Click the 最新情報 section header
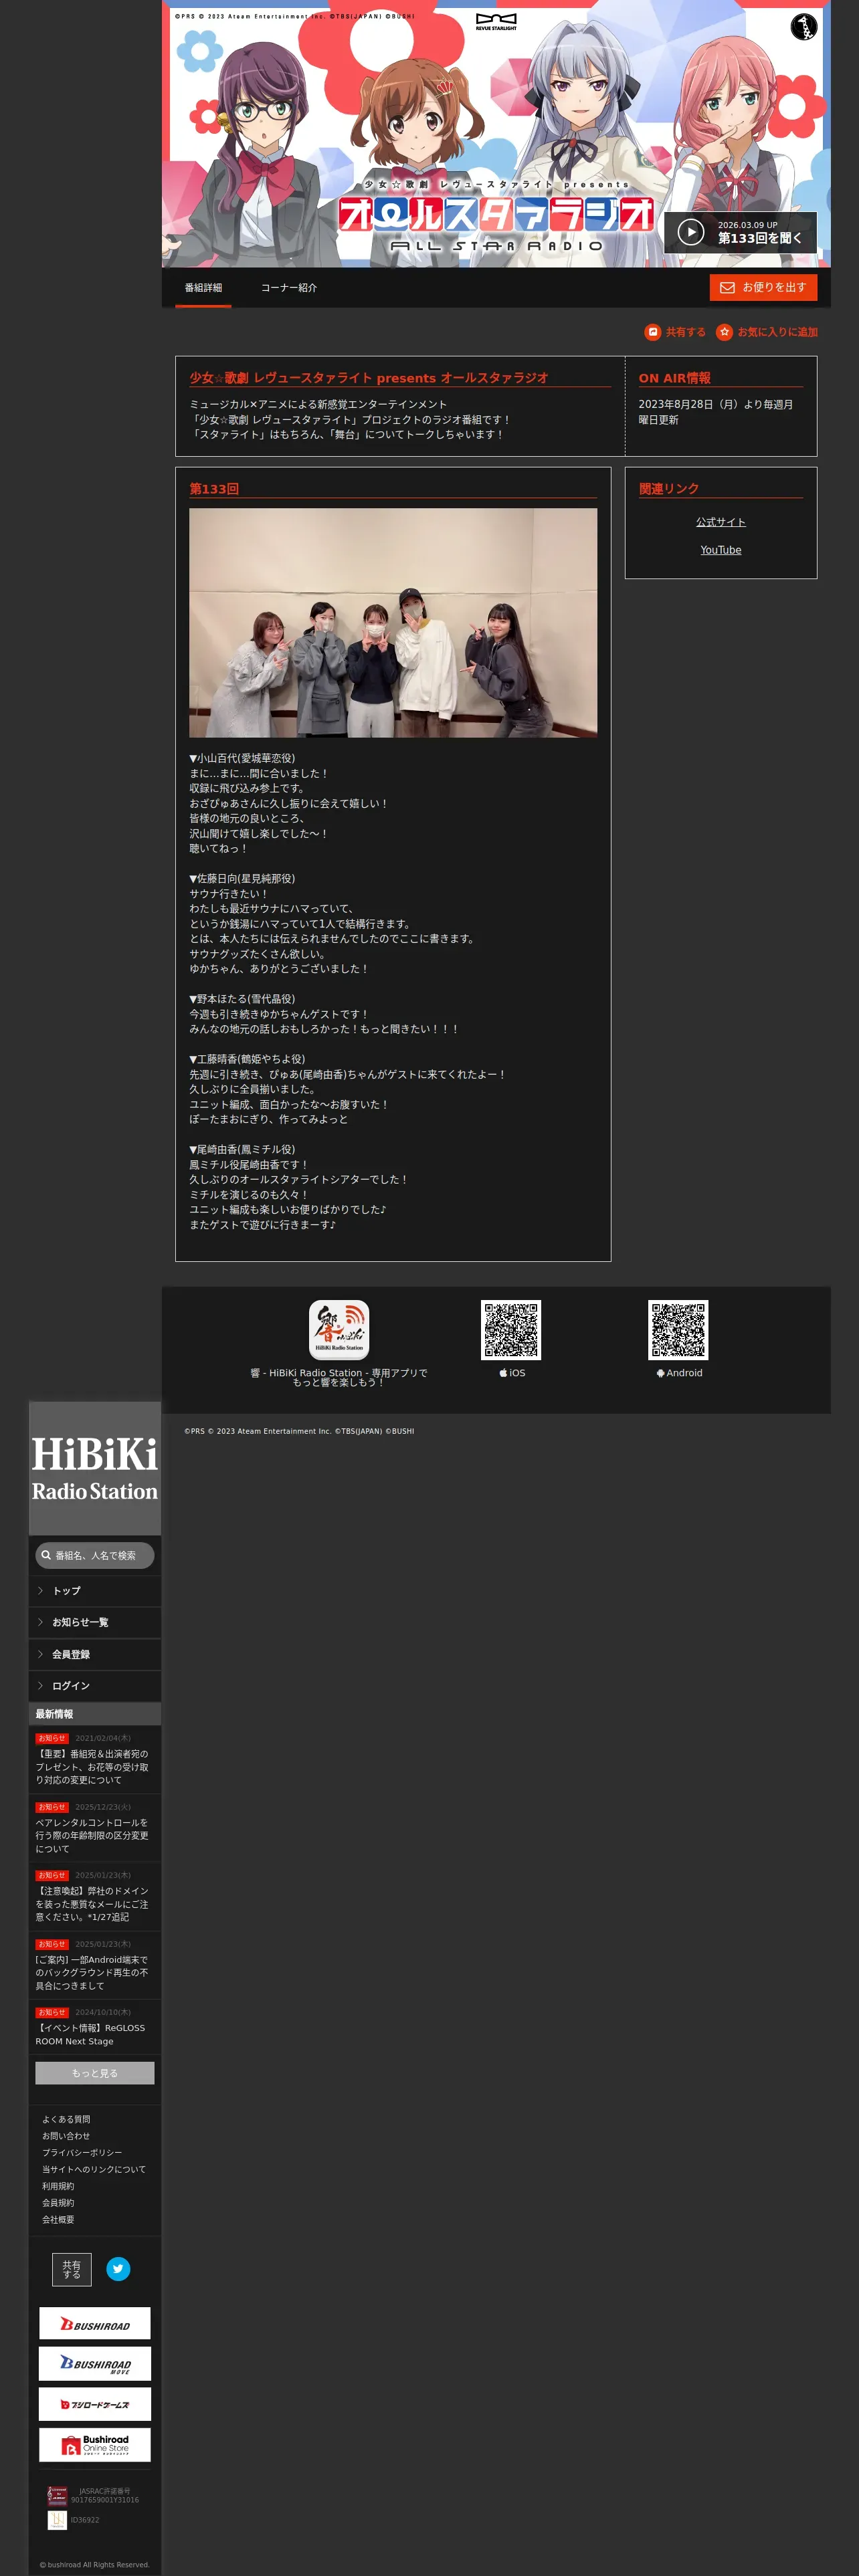Image resolution: width=859 pixels, height=2576 pixels. (95, 1714)
